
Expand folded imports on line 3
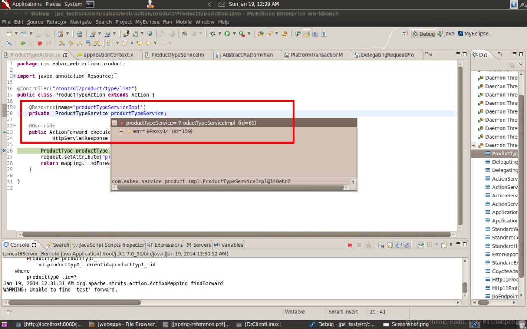point(14,76)
